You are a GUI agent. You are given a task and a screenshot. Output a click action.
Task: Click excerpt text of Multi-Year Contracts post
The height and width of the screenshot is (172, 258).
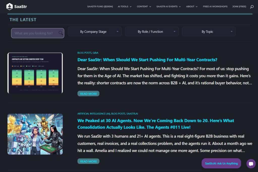165,76
